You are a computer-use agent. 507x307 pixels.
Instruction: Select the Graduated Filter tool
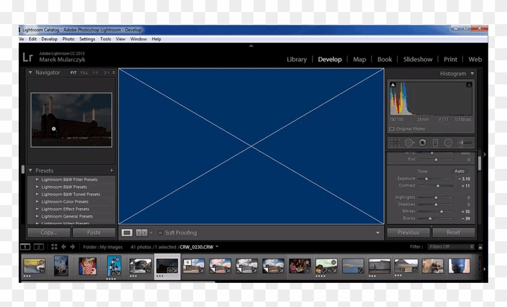pyautogui.click(x=435, y=142)
